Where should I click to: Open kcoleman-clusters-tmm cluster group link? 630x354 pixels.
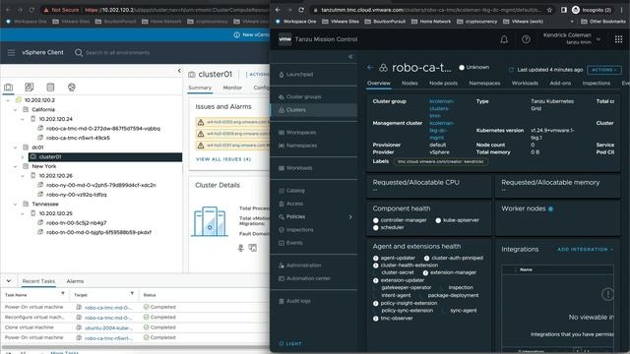pos(442,108)
